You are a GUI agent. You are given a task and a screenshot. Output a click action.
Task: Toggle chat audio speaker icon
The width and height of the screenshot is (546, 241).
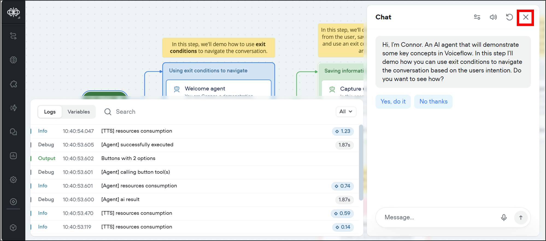(x=493, y=17)
